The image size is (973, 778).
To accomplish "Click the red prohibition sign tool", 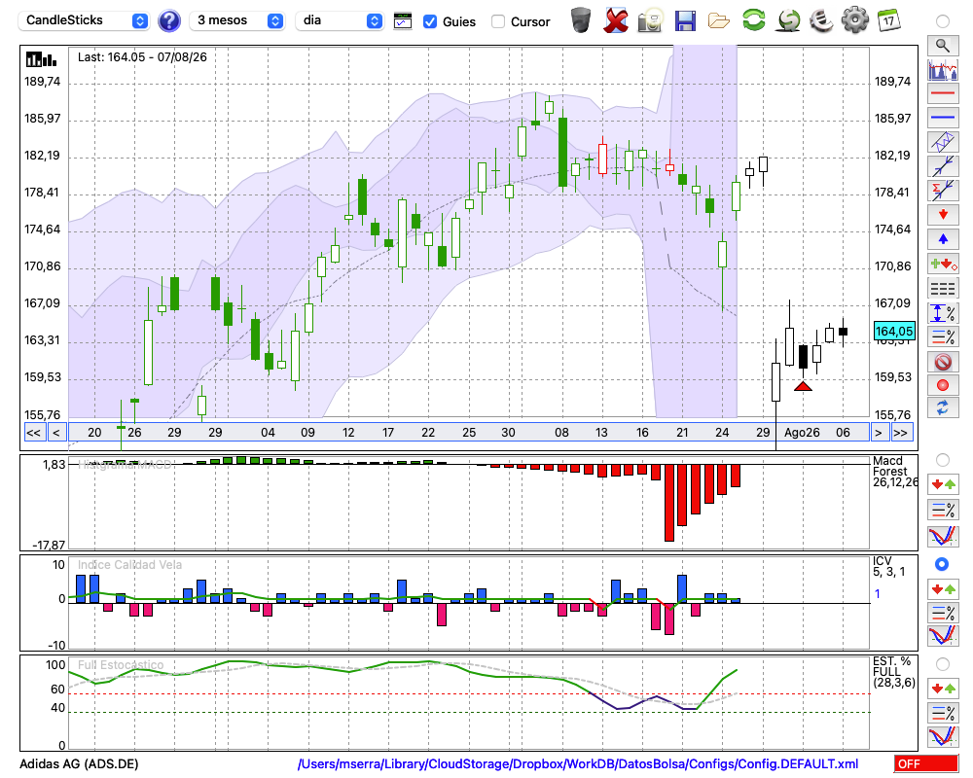I will tap(943, 362).
